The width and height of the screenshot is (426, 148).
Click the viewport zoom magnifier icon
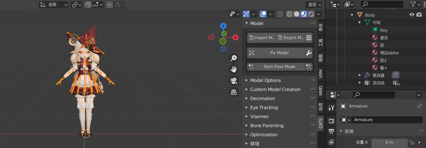pos(234,58)
